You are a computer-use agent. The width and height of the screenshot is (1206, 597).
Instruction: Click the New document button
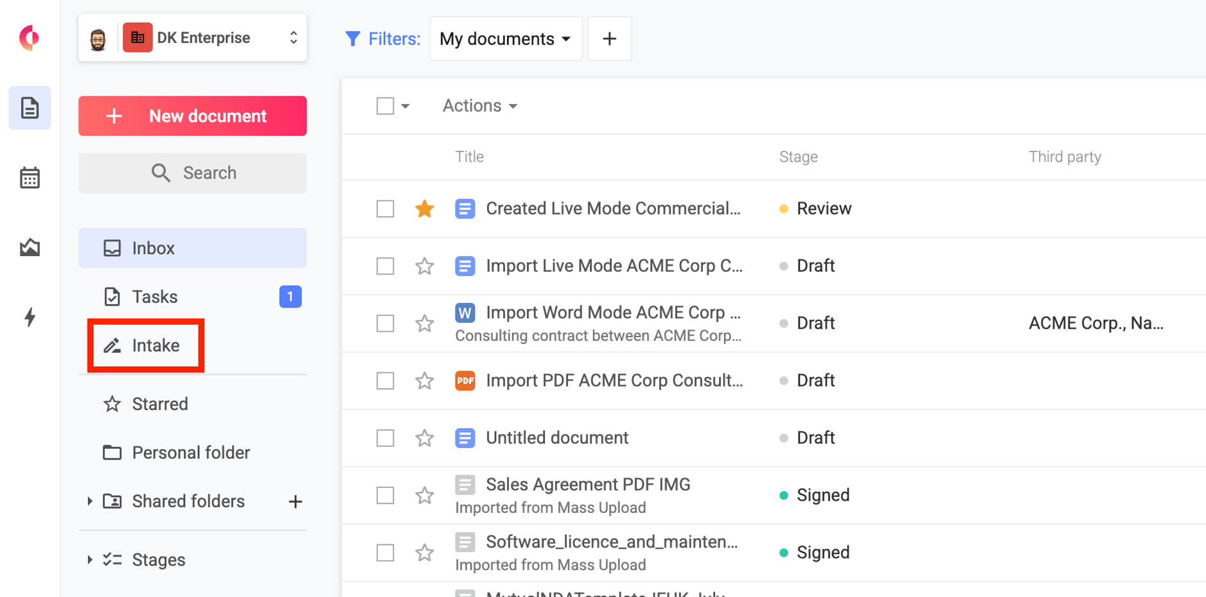(192, 116)
